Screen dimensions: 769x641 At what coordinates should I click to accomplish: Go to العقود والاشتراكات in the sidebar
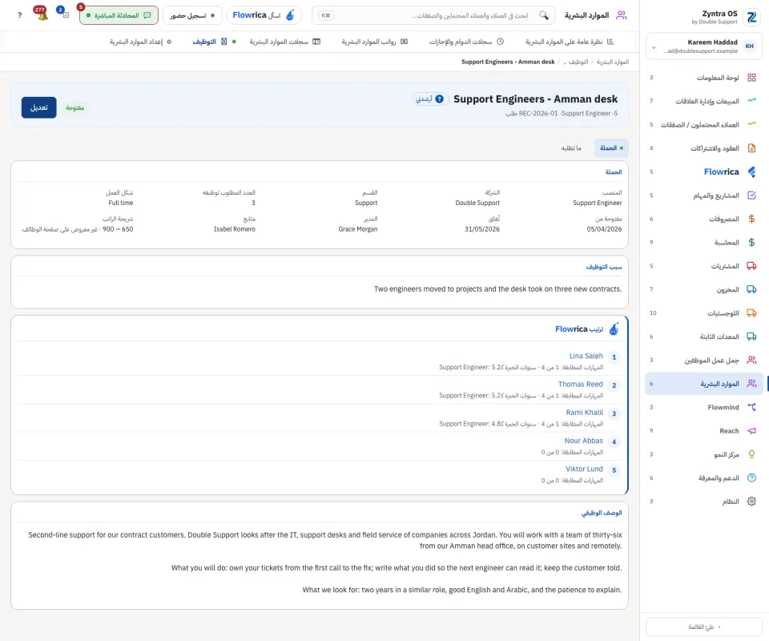pyautogui.click(x=704, y=148)
